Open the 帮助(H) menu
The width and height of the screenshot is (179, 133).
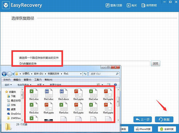[x=49, y=80]
